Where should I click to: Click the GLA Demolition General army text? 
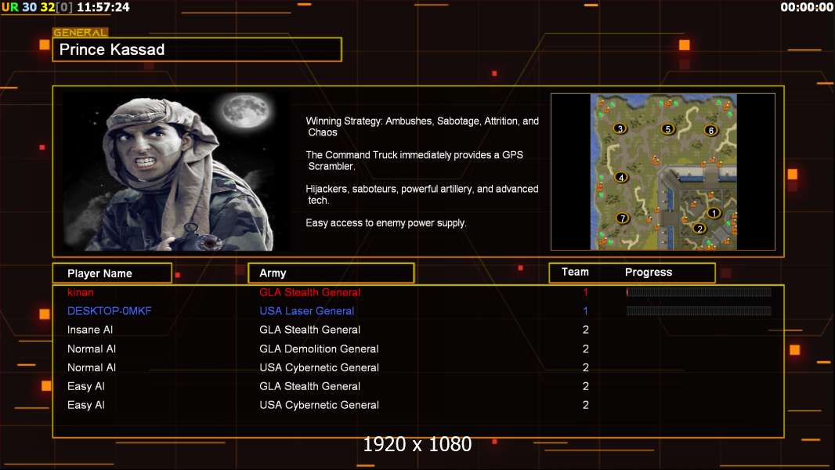319,349
